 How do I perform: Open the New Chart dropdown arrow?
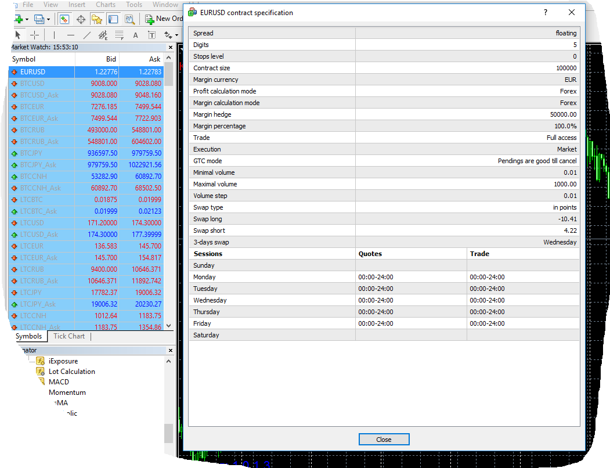click(27, 19)
